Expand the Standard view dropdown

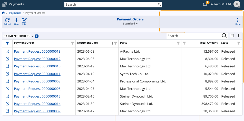(x=130, y=24)
